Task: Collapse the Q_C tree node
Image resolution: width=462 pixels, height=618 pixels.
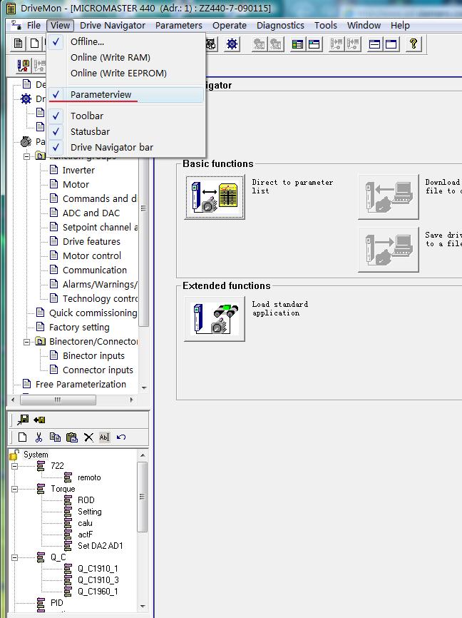Action: pos(14,557)
